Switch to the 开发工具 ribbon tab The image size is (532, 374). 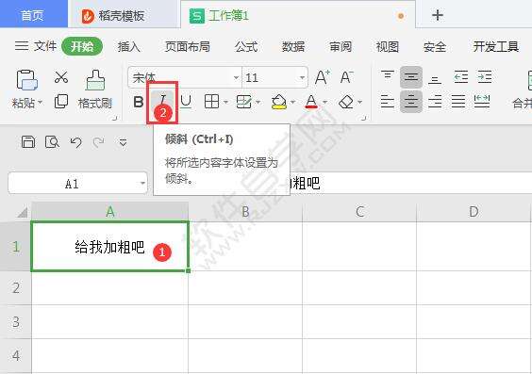point(496,46)
